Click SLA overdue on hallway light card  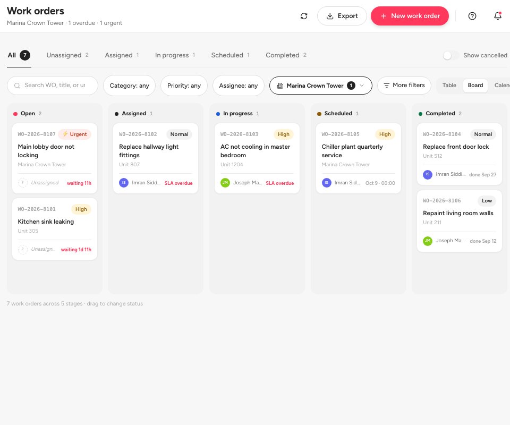click(178, 183)
